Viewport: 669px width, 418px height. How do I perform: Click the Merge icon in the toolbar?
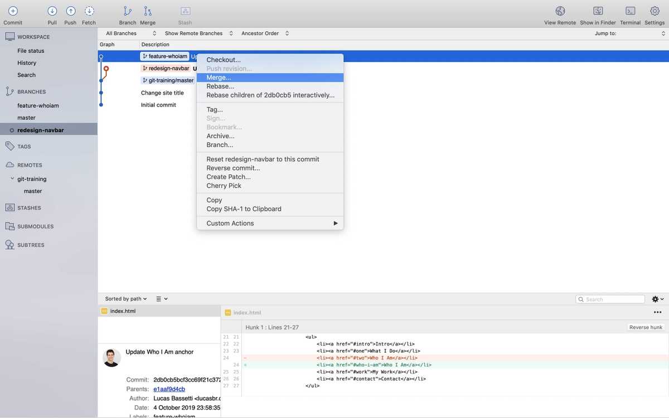click(147, 11)
